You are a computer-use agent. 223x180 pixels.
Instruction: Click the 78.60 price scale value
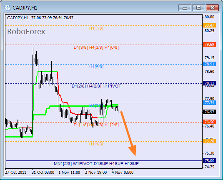click(209, 71)
